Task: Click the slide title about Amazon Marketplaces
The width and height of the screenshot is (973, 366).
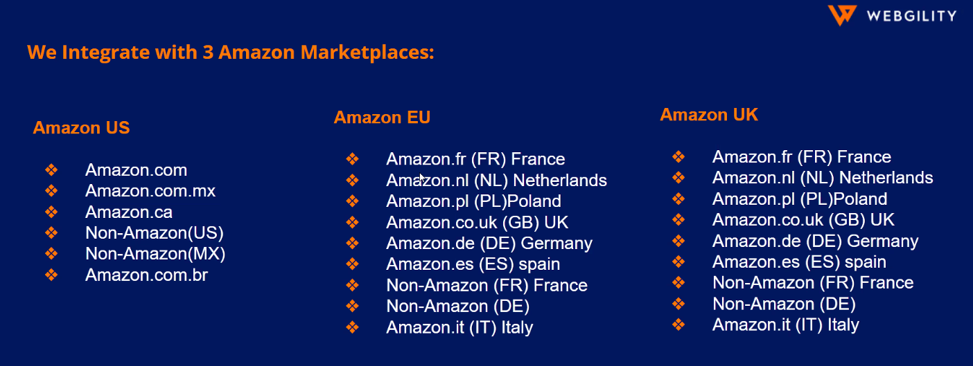Action: click(x=231, y=53)
